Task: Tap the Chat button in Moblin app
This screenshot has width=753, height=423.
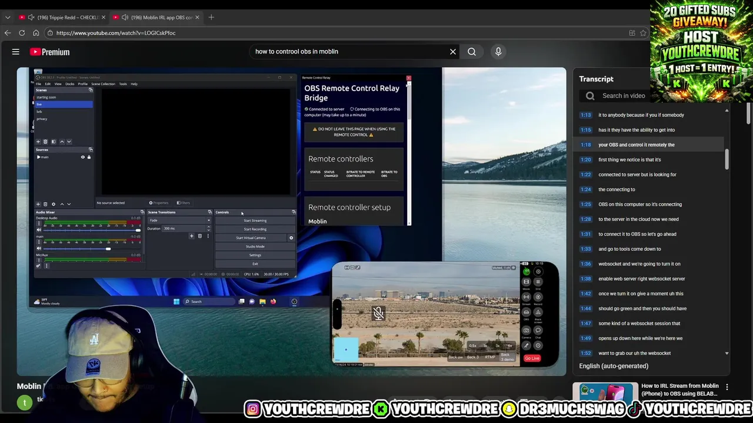Action: click(538, 330)
